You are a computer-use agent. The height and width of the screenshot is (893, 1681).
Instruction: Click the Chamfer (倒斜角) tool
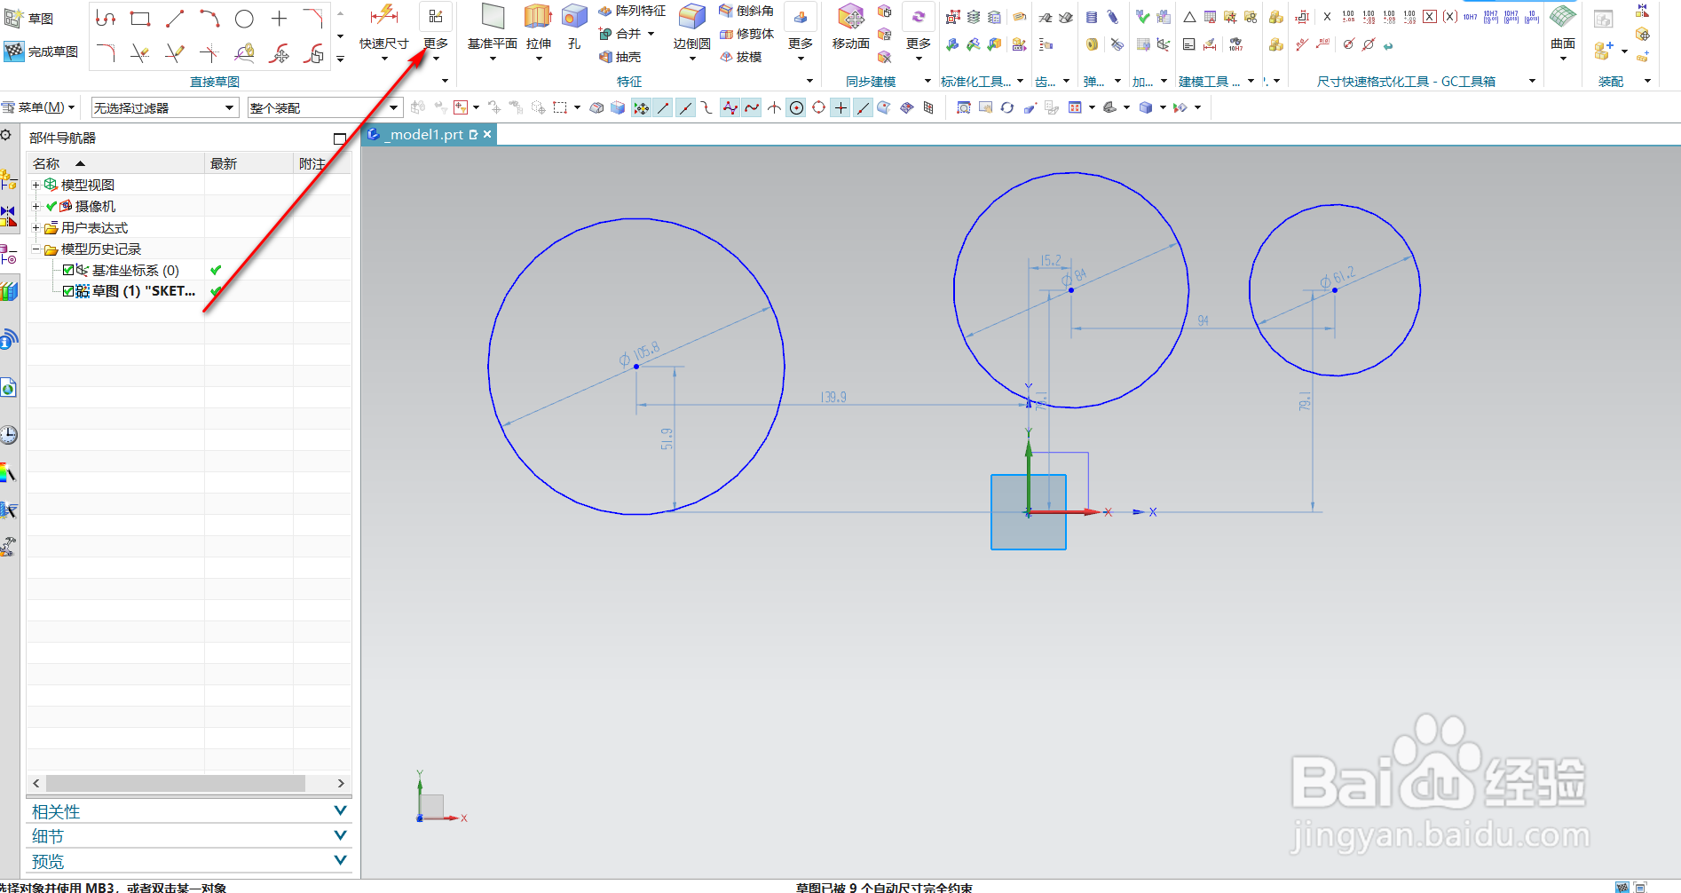tap(746, 11)
